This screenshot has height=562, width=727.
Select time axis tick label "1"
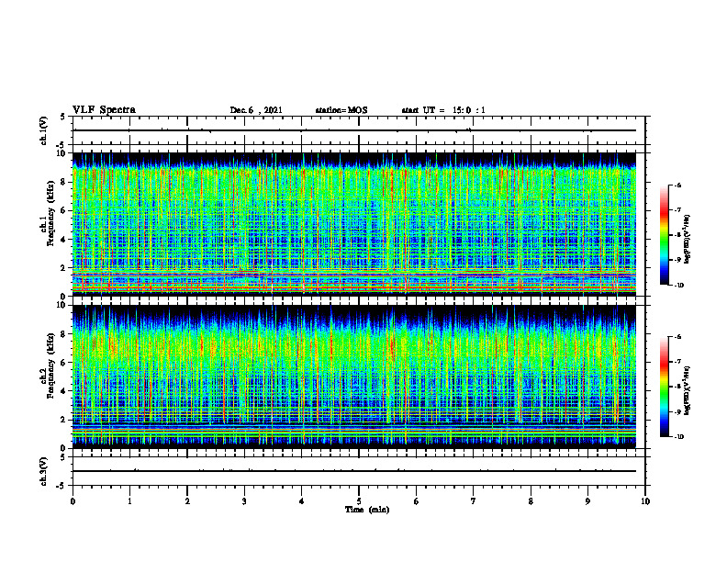coord(129,501)
